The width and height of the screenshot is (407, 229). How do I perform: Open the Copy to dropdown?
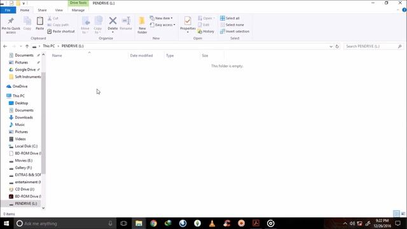97,25
